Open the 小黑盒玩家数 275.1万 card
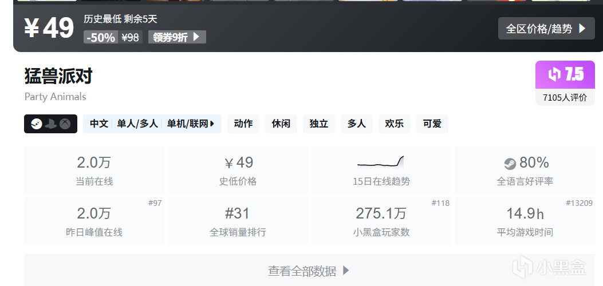The image size is (603, 286). coord(381,221)
